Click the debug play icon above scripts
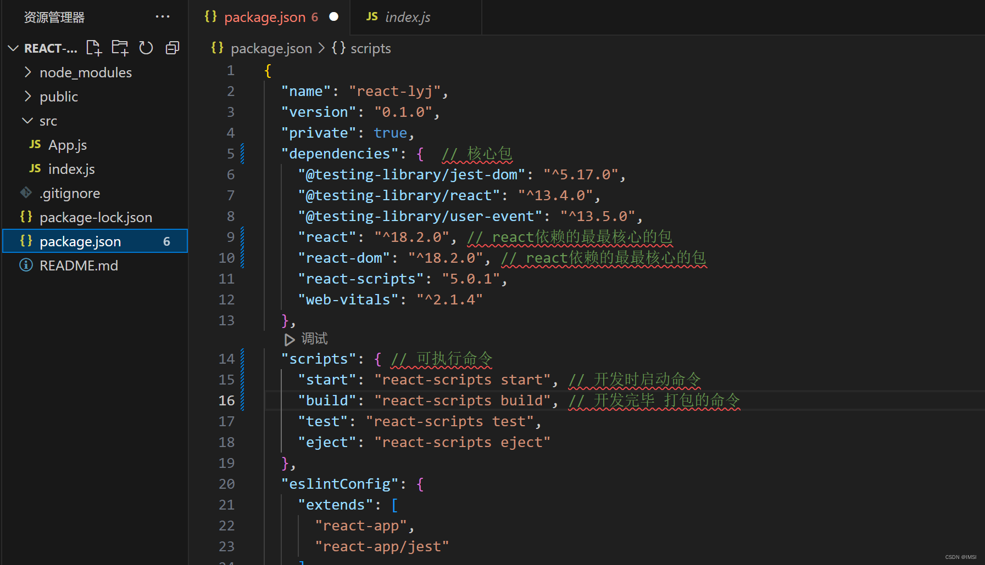 pos(290,340)
